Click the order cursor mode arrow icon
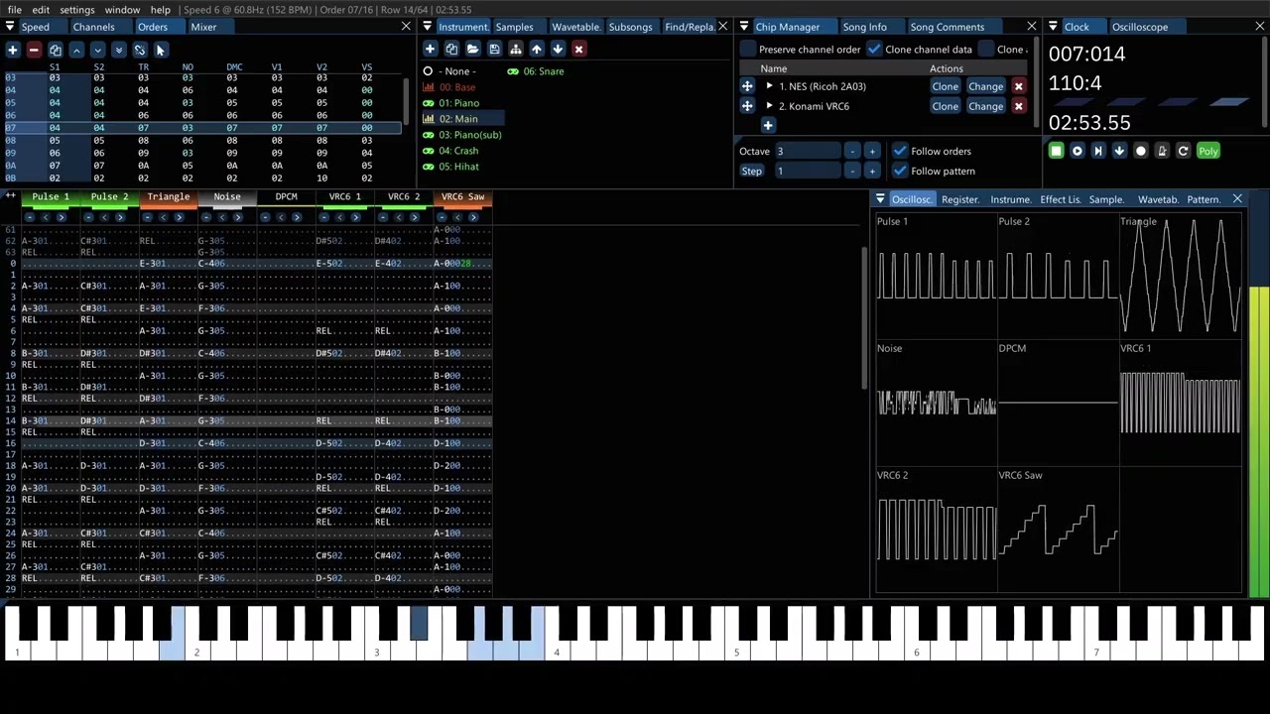This screenshot has height=714, width=1270. [x=161, y=50]
